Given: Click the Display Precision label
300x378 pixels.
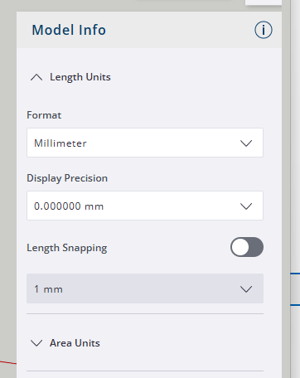Looking at the screenshot, I should tap(67, 178).
